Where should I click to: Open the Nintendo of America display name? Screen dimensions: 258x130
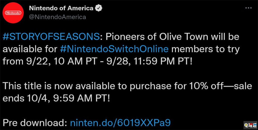[61, 8]
